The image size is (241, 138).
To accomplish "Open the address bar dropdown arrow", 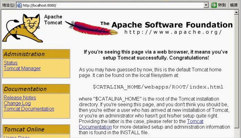I will click(x=206, y=5).
